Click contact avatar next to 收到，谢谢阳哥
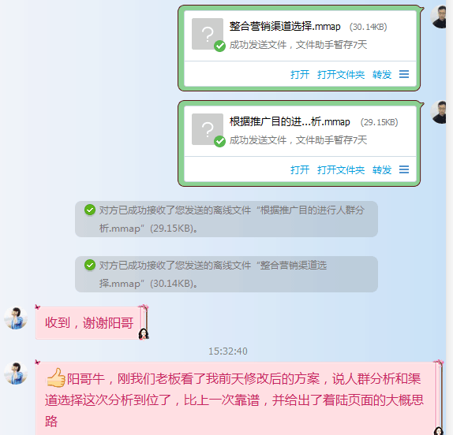Image resolution: width=453 pixels, height=435 pixels. 16,318
